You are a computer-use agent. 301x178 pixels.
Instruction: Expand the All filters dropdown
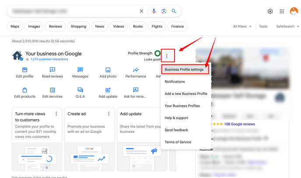242,27
